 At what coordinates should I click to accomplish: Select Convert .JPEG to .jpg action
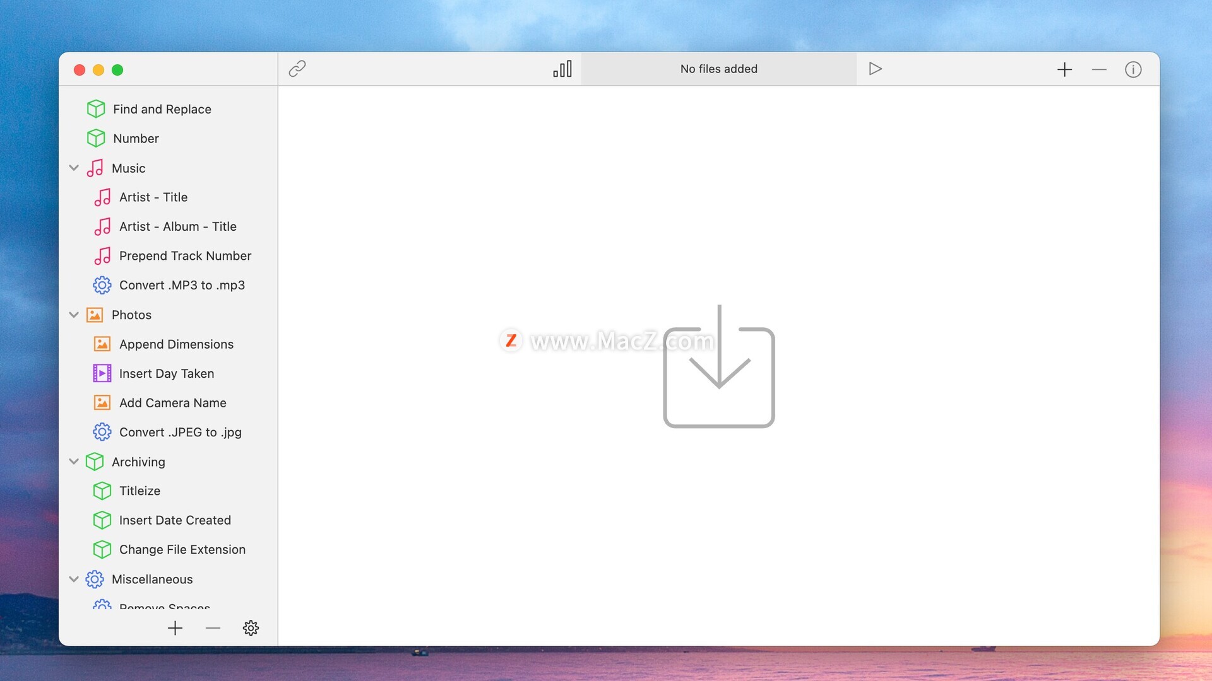(180, 432)
